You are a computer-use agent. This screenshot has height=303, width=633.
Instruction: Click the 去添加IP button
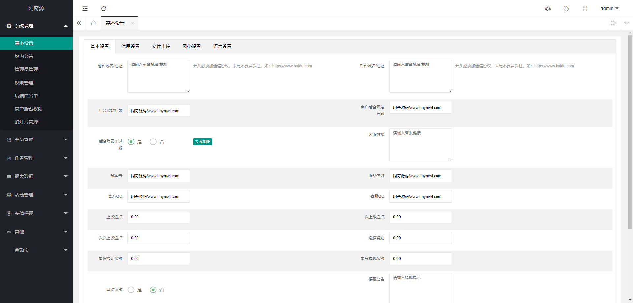coord(202,142)
